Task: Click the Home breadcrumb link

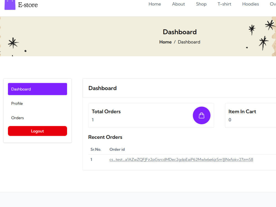Action: point(165,42)
